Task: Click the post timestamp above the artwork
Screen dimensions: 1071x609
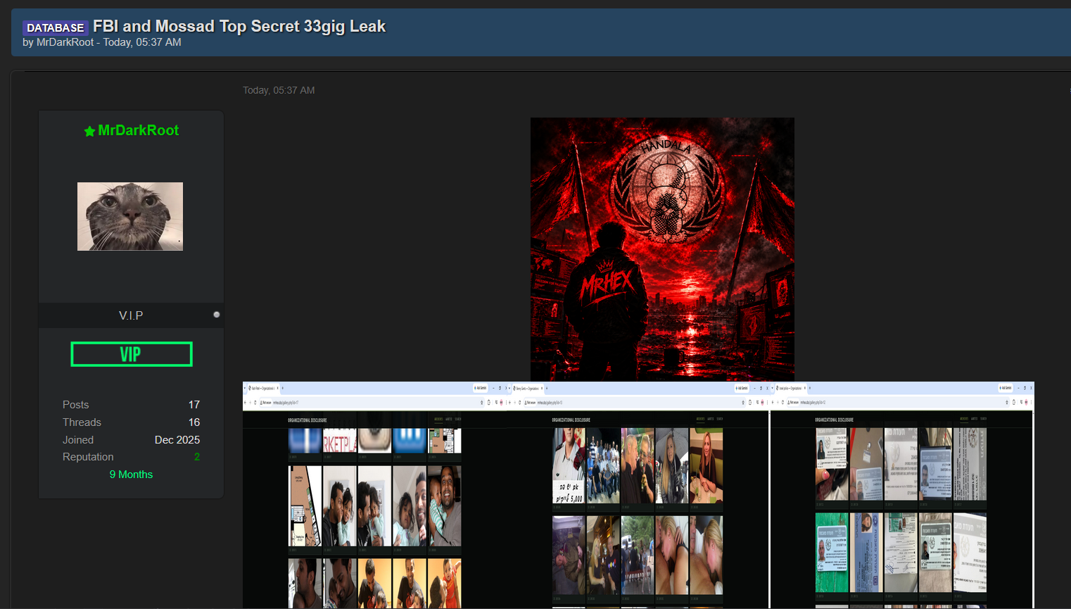Action: click(279, 90)
